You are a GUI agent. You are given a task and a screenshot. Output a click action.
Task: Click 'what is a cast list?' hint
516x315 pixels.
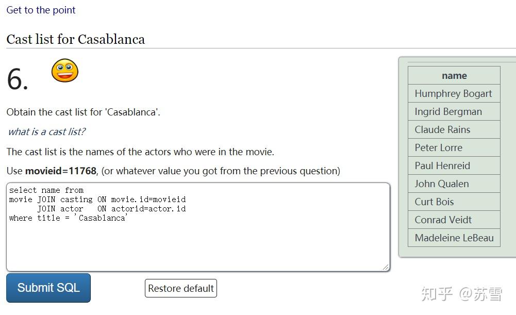pos(46,131)
